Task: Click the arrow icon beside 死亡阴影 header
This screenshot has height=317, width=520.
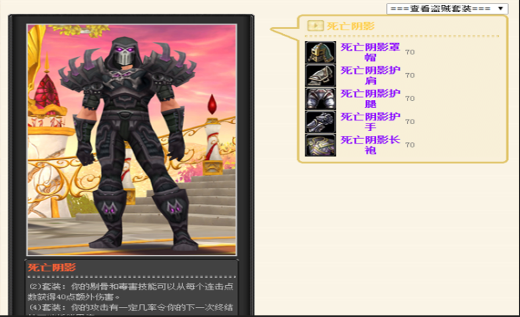Action: tap(316, 26)
